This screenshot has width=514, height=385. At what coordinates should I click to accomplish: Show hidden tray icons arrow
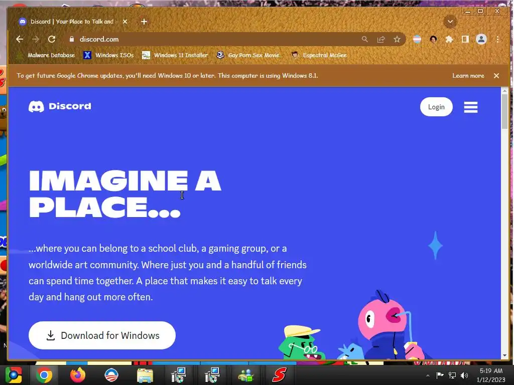(428, 375)
